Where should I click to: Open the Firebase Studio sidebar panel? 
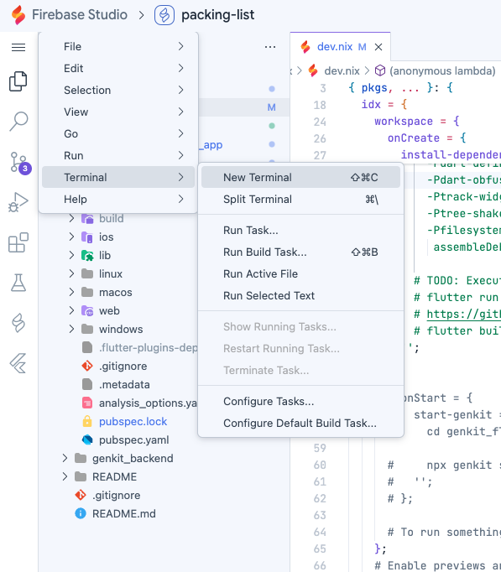[18, 323]
